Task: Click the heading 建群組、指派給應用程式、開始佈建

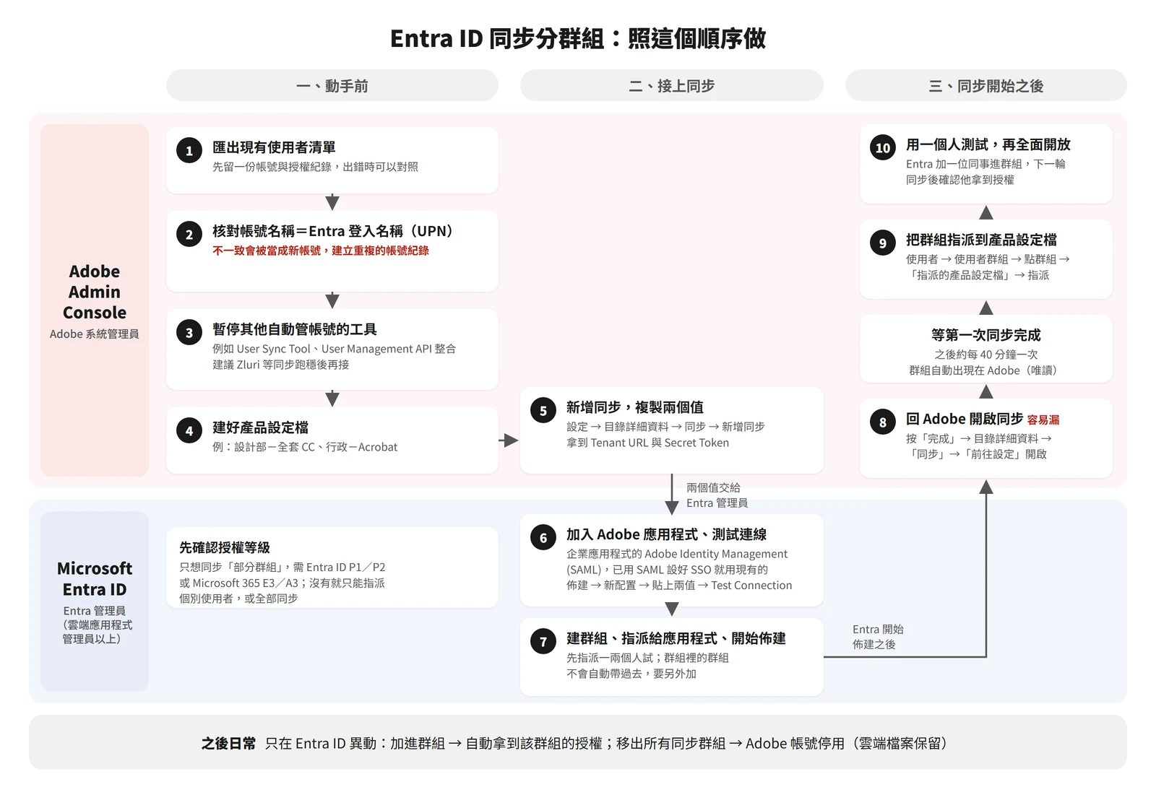Action: pos(676,638)
